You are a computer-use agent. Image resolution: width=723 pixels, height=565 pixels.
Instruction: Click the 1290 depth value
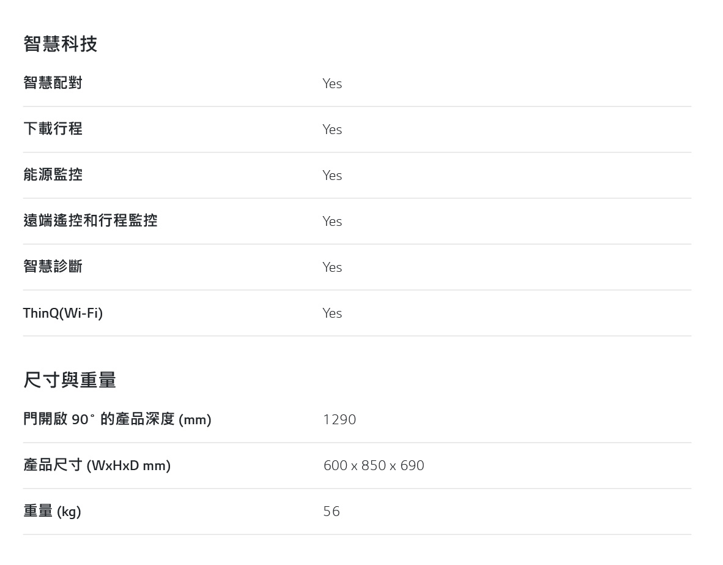[x=340, y=419]
